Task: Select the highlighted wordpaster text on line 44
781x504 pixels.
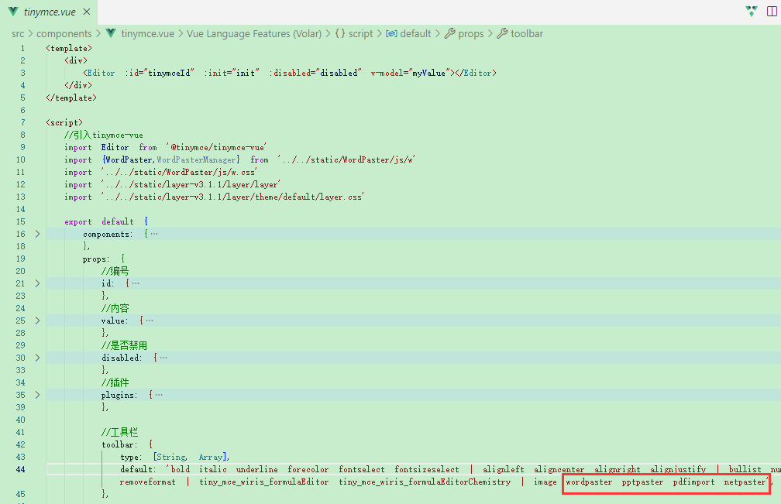Action: 590,482
